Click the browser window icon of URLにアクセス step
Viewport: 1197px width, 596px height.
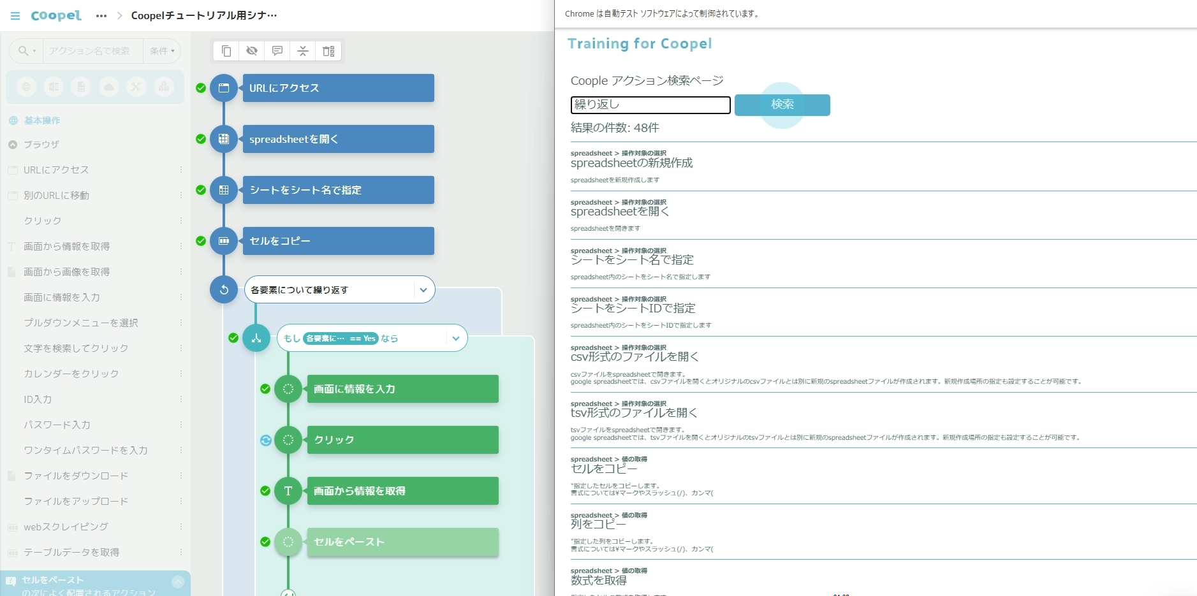pos(224,88)
